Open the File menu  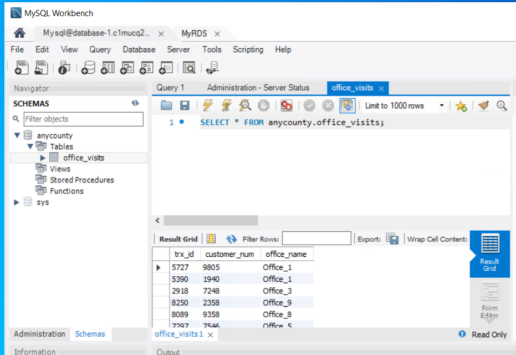click(17, 49)
